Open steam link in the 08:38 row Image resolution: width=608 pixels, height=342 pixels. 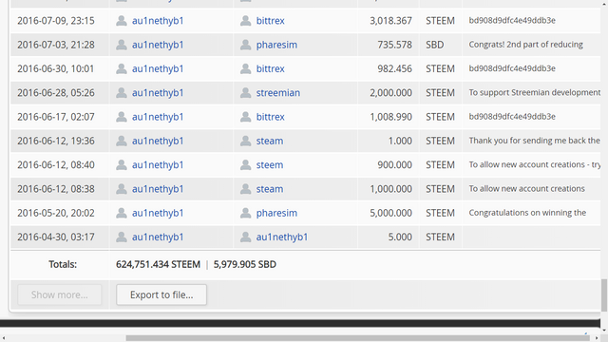point(270,189)
